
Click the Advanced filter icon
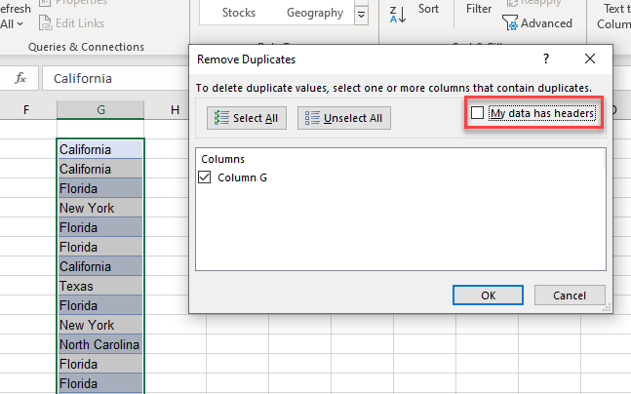click(x=537, y=22)
